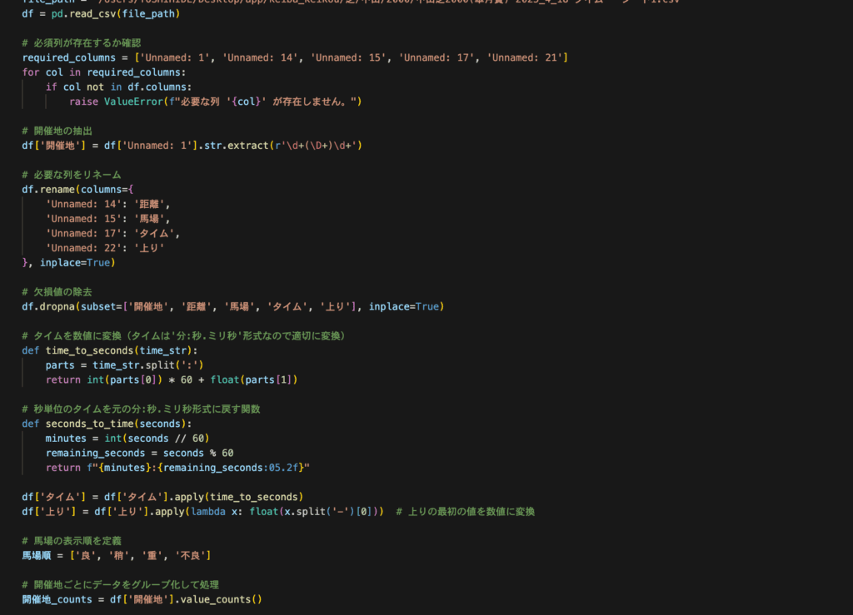This screenshot has height=615, width=853.
Task: Place cursor on 'Unnamed: 21' in required_columns list
Action: point(527,57)
